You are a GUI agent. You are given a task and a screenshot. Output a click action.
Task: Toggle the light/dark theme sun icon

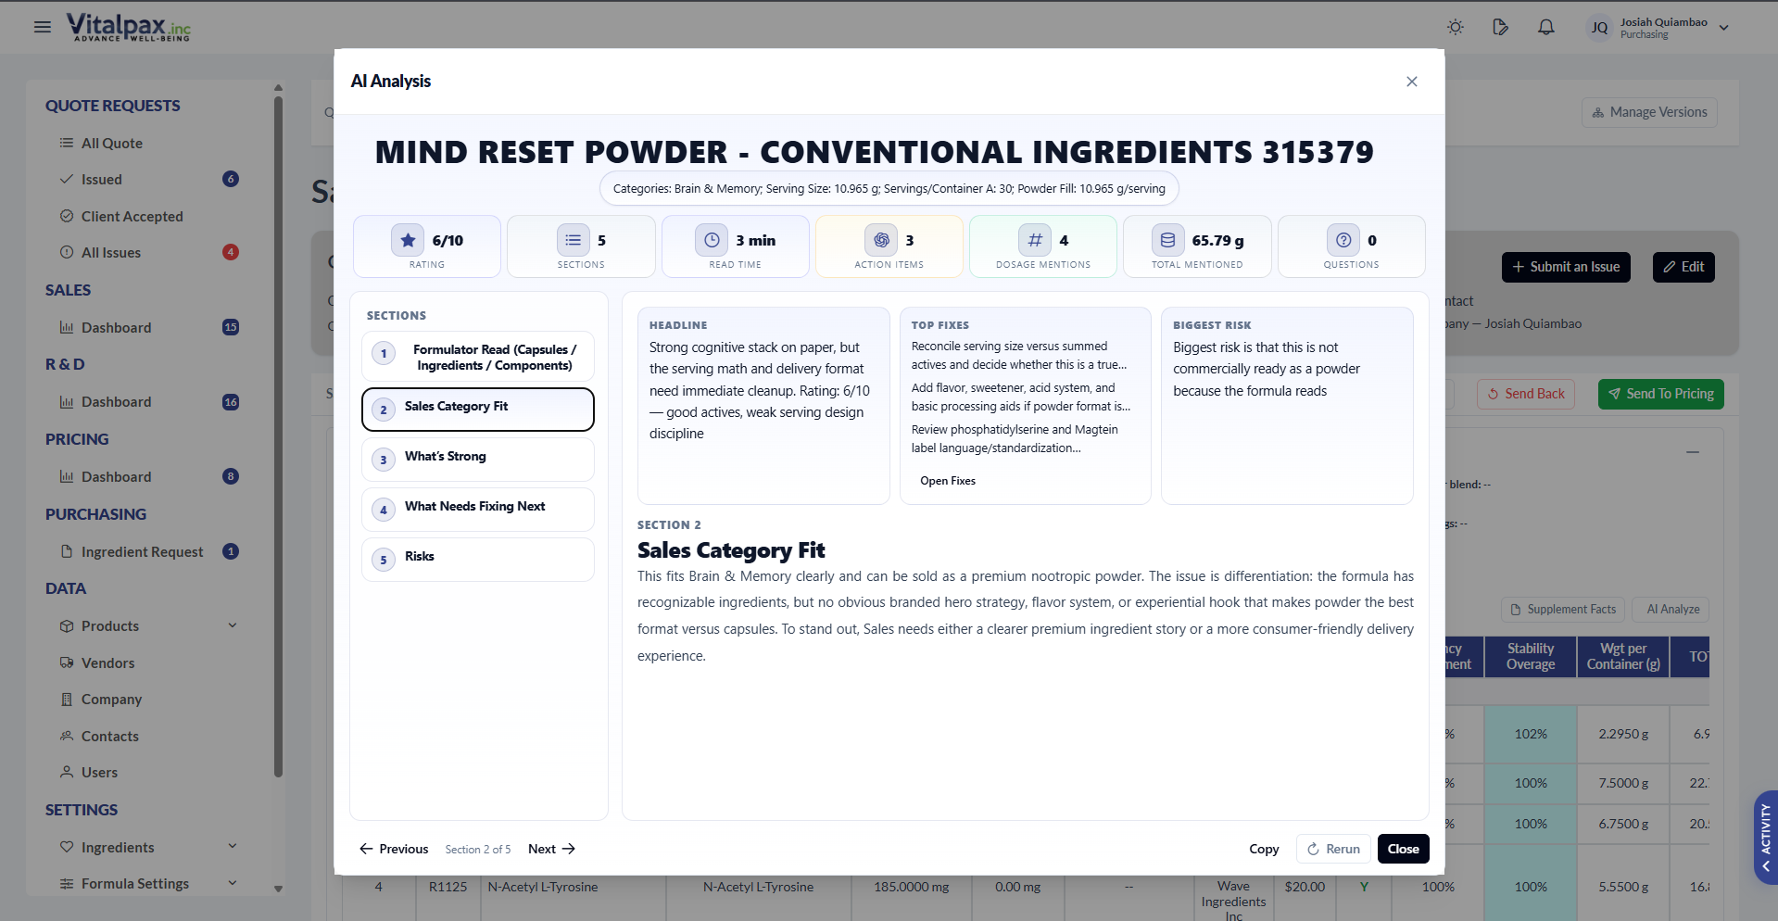pyautogui.click(x=1456, y=27)
